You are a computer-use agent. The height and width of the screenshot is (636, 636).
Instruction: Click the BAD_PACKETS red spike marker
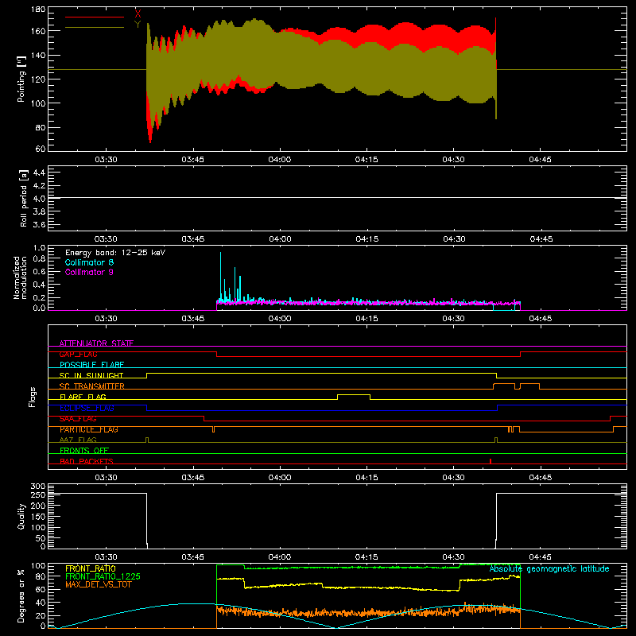tap(491, 461)
